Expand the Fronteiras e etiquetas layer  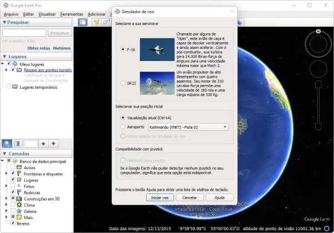point(6,174)
